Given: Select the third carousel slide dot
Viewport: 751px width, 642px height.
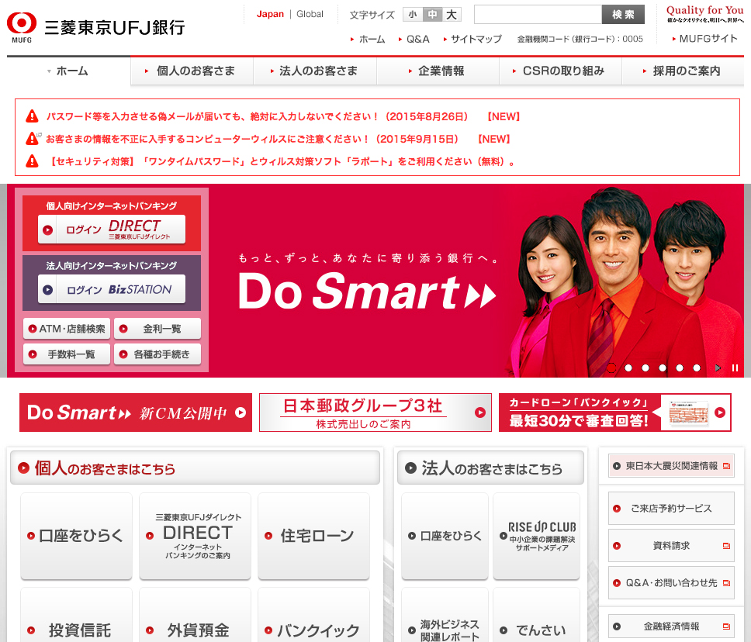Looking at the screenshot, I should [645, 368].
